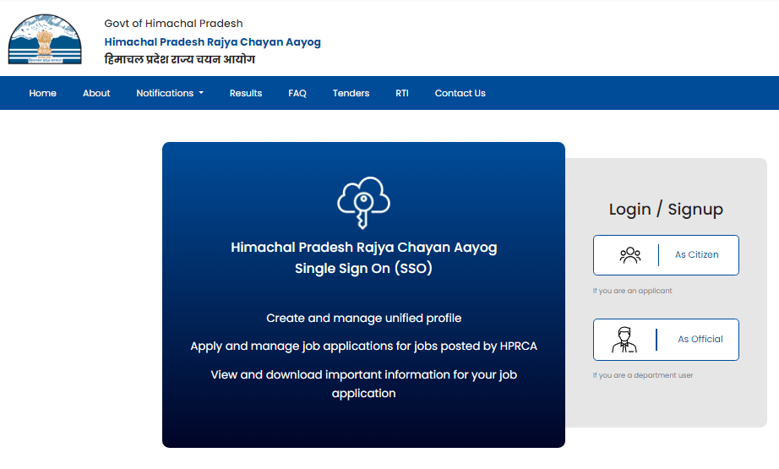Click the Govt of Himachal Pradesh text
779x469 pixels.
pyautogui.click(x=173, y=24)
